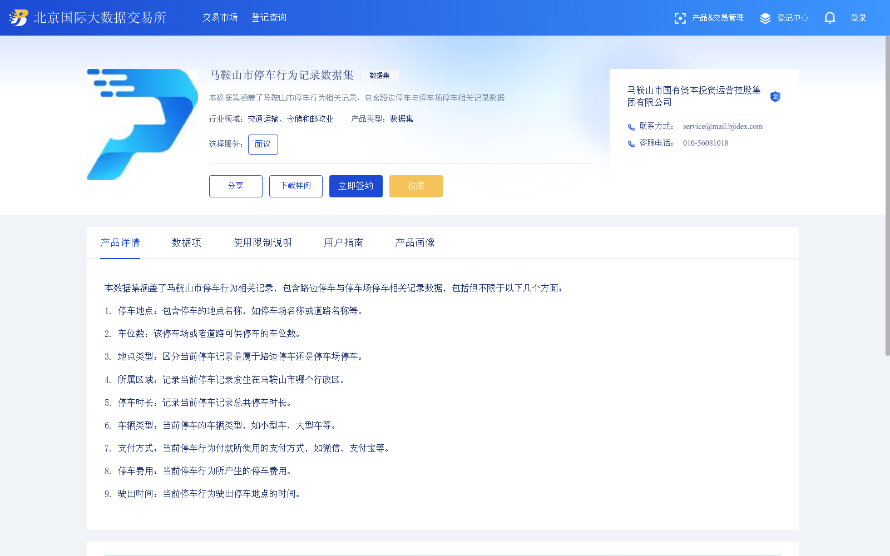Go to 产品&交易管理

pyautogui.click(x=718, y=18)
